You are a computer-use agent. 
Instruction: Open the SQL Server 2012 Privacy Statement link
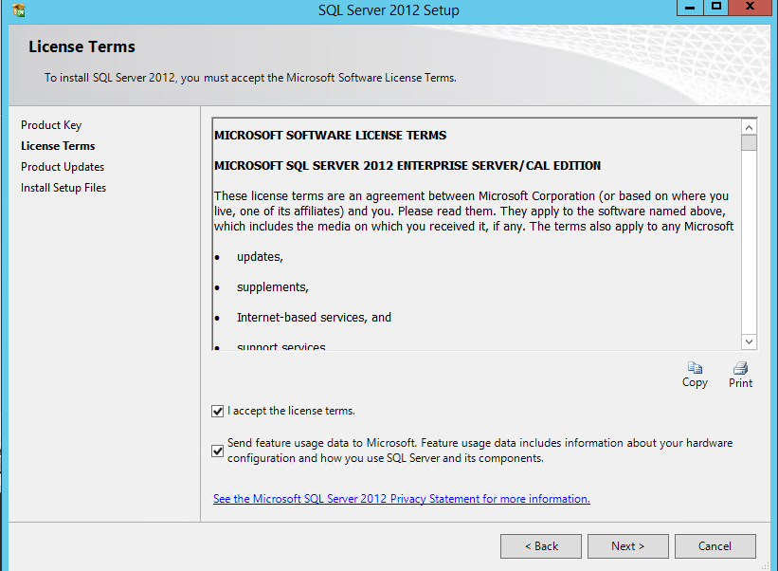(x=402, y=499)
